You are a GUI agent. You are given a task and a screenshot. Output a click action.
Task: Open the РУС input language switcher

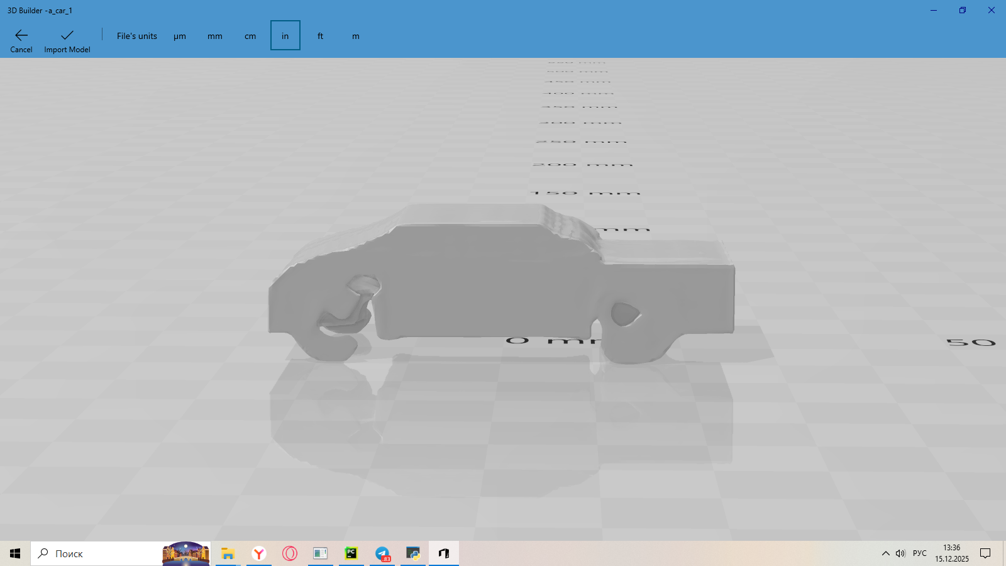(x=920, y=553)
